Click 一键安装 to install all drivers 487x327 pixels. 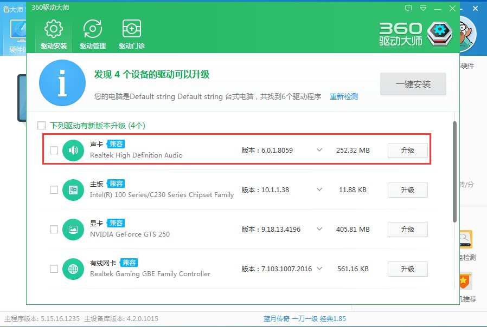tap(413, 84)
